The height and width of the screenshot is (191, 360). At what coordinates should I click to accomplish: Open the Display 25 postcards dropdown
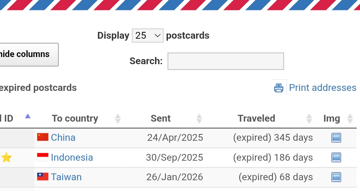pos(147,35)
